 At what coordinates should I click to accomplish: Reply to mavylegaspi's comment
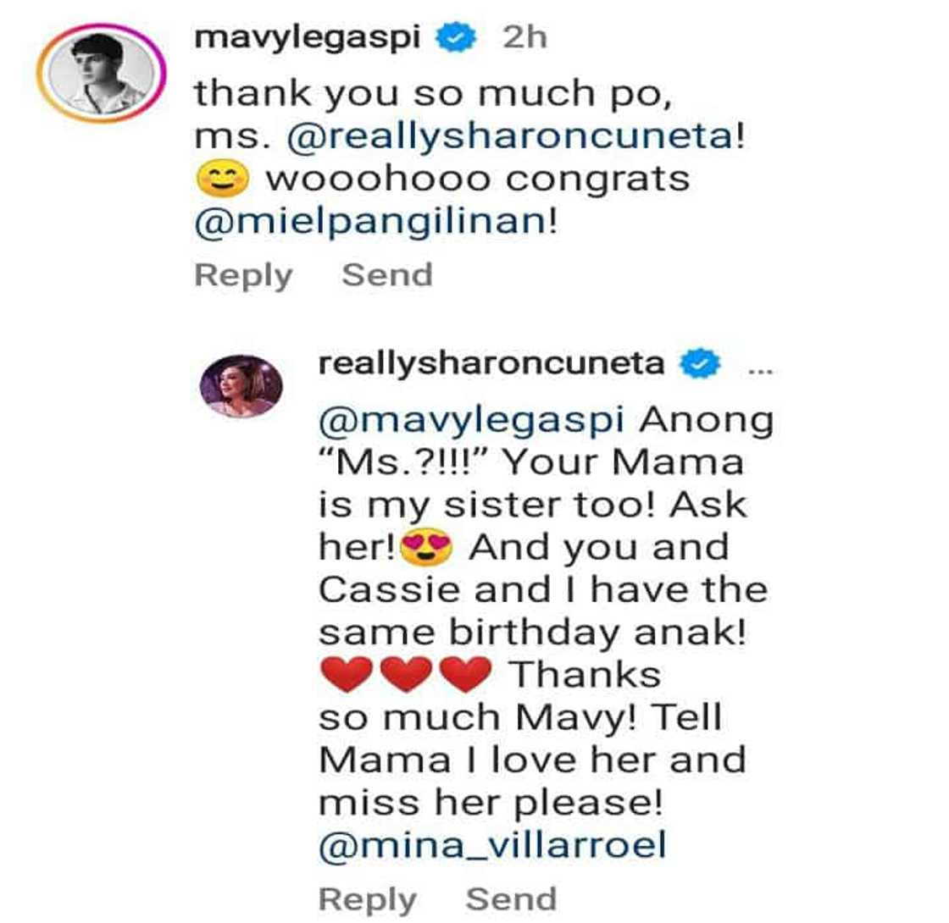coord(243,275)
